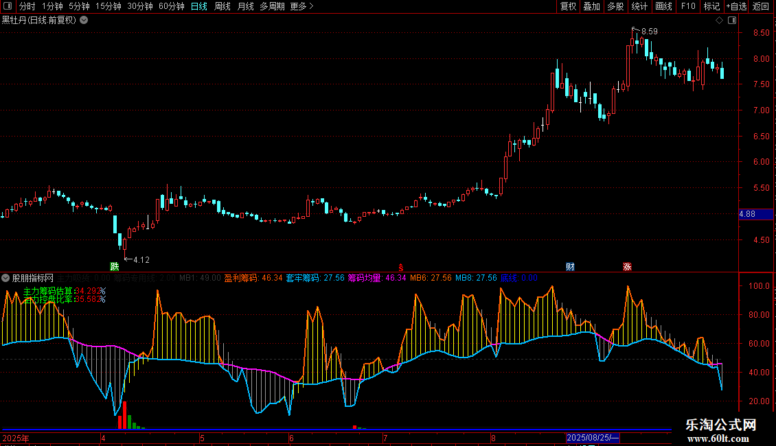Click the 复权 button

568,7
